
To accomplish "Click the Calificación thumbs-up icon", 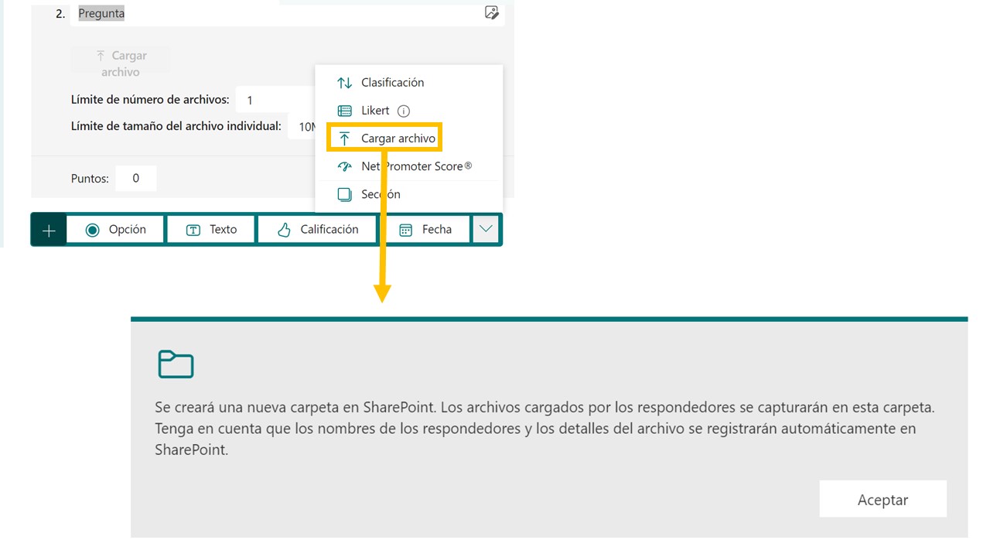I will (x=284, y=230).
